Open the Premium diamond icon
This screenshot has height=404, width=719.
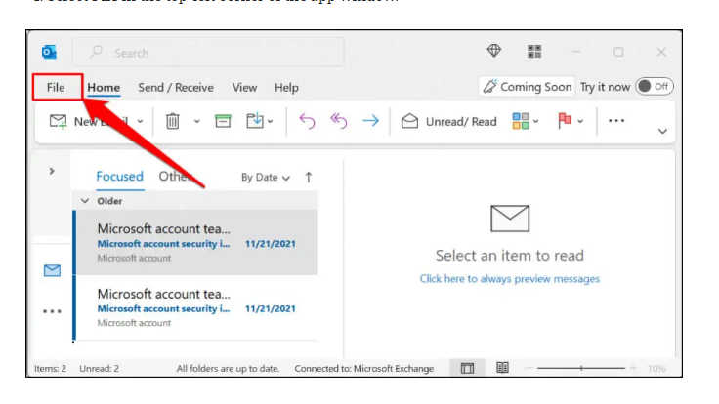pyautogui.click(x=494, y=51)
